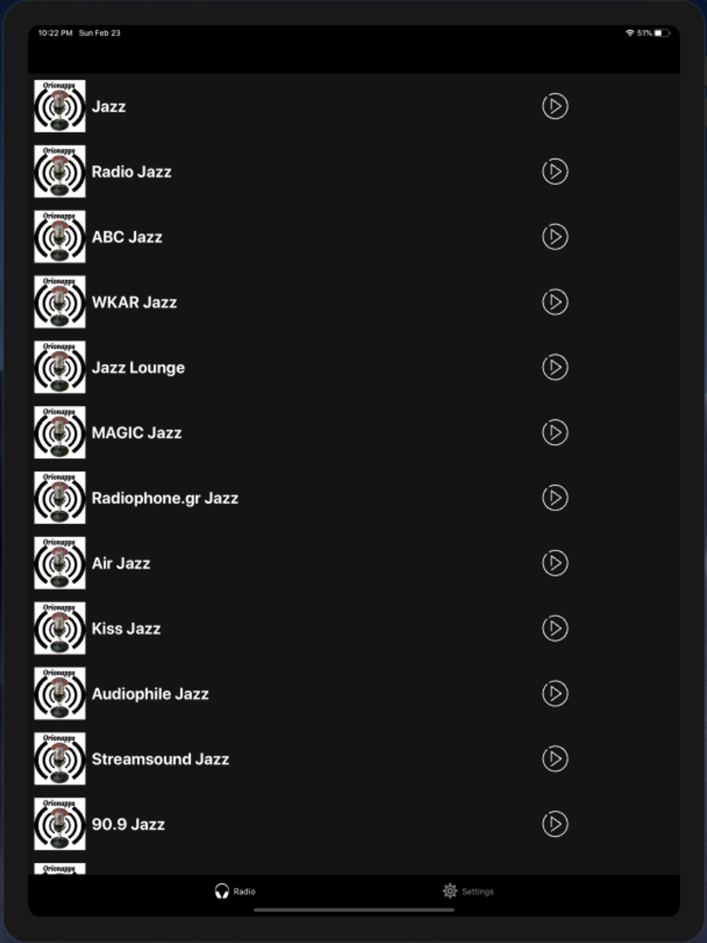
Task: Start Radiophone.gr Jazz playback
Action: click(555, 498)
